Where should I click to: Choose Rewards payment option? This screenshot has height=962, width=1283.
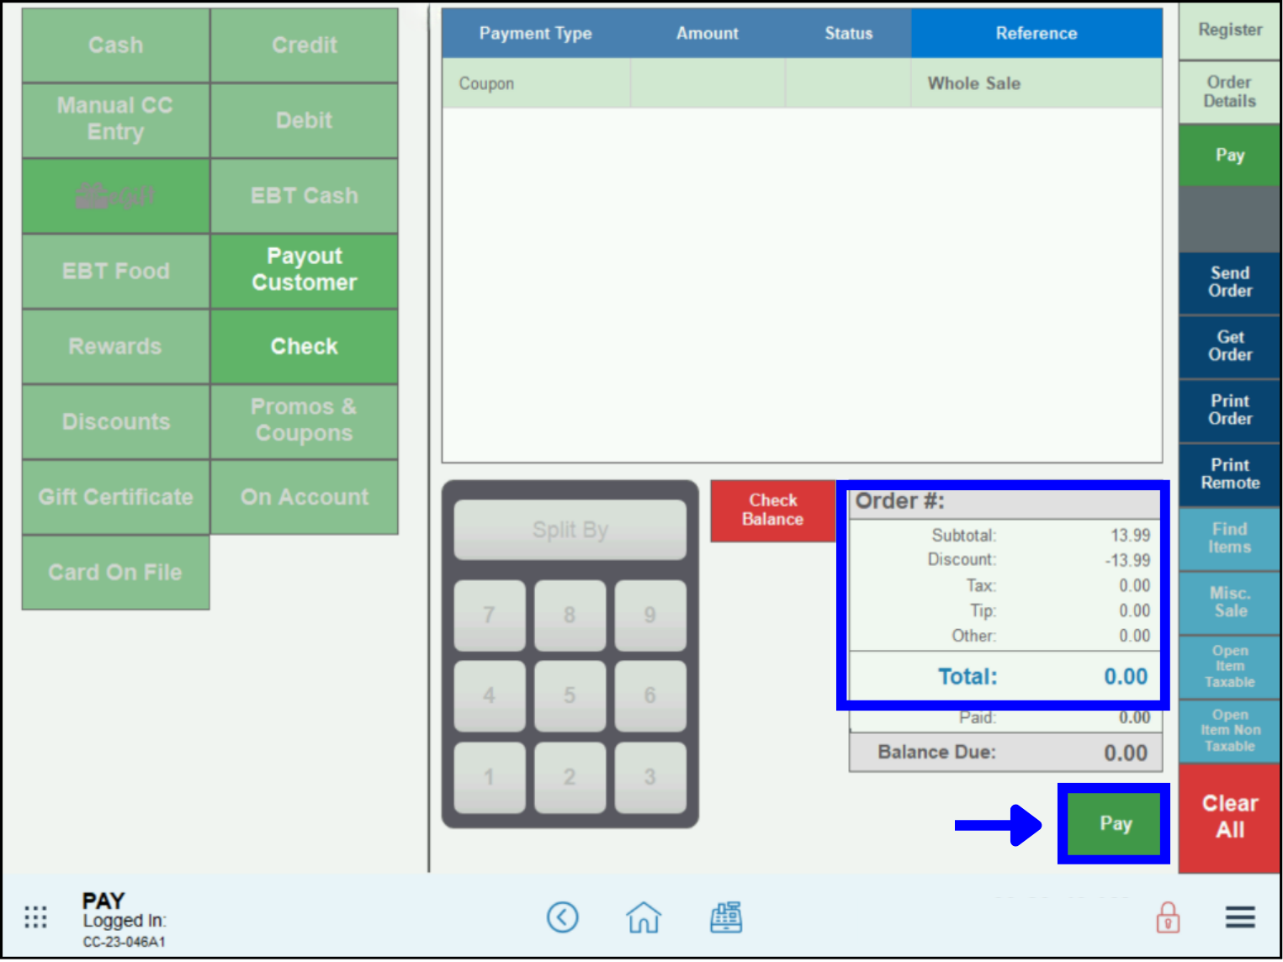[116, 346]
